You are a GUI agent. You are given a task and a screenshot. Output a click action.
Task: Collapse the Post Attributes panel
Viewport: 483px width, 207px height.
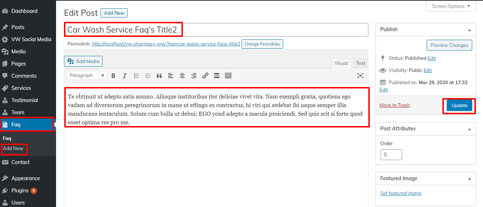tap(469, 129)
